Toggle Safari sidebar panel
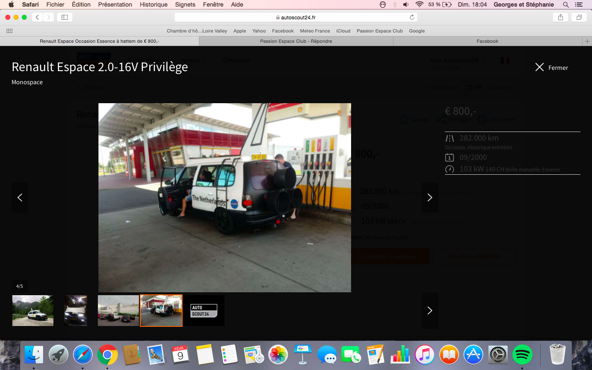The image size is (592, 370). click(x=65, y=17)
